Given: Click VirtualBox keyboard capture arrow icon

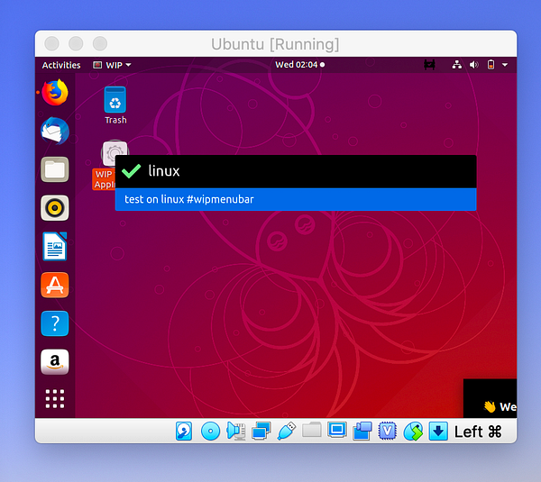Looking at the screenshot, I should (438, 431).
